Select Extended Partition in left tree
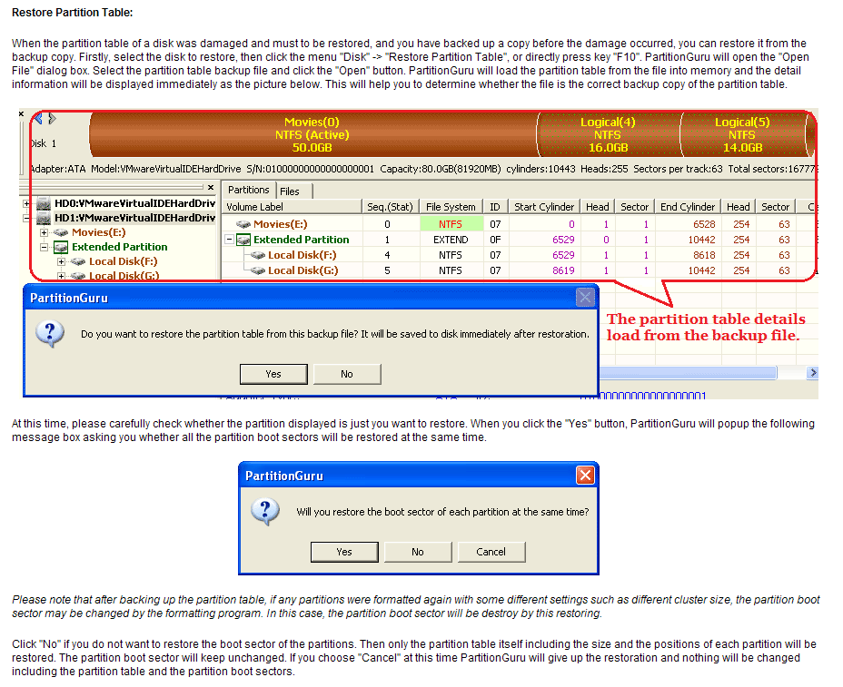The image size is (843, 687). click(x=119, y=247)
